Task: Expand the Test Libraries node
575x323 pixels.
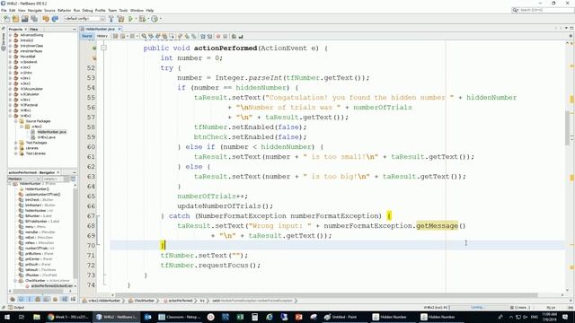Action: [16, 153]
